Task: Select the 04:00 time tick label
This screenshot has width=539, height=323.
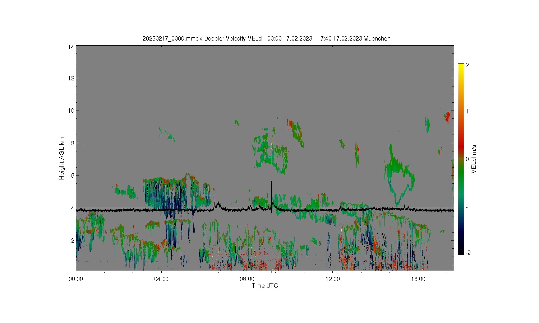Action: click(161, 278)
